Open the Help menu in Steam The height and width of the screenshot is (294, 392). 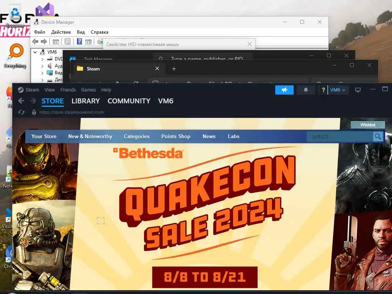pos(106,90)
